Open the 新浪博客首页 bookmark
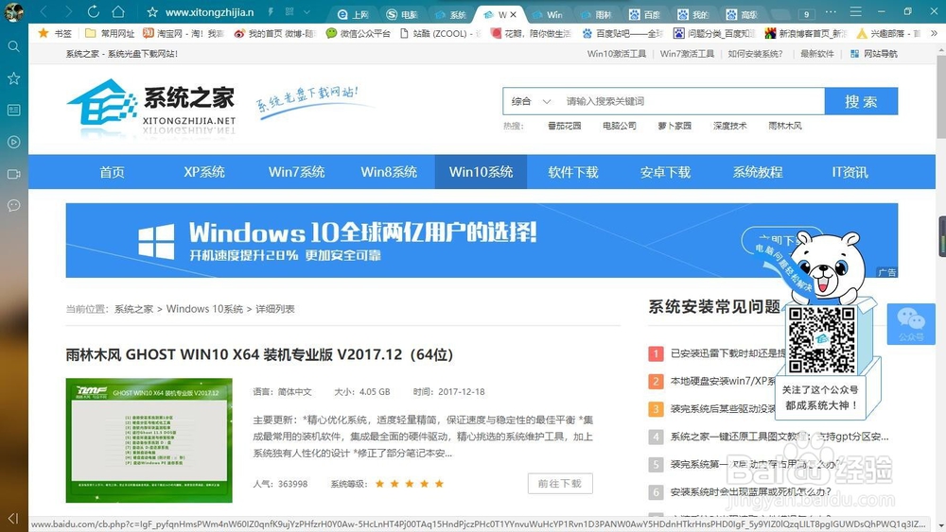This screenshot has width=946, height=532. click(x=806, y=33)
